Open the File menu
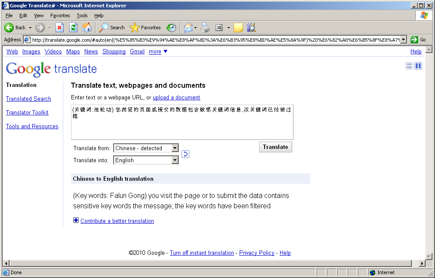This screenshot has width=435, height=278. click(9, 15)
